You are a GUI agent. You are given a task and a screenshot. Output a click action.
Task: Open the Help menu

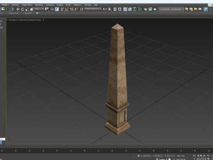pyautogui.click(x=96, y=5)
